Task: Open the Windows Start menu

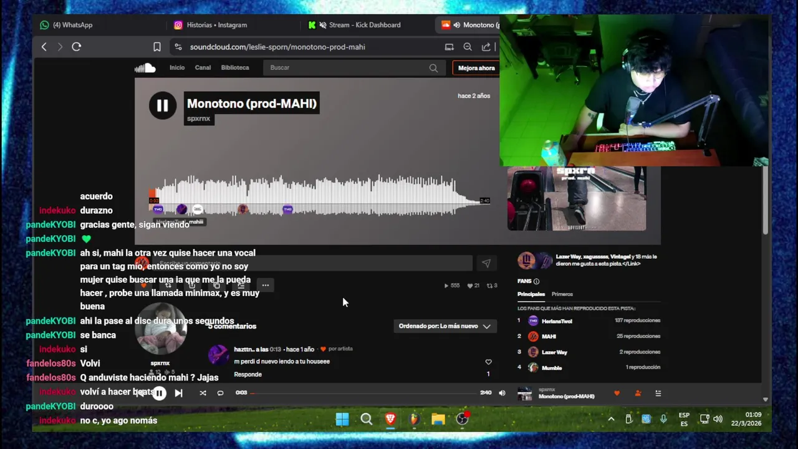Action: tap(342, 419)
